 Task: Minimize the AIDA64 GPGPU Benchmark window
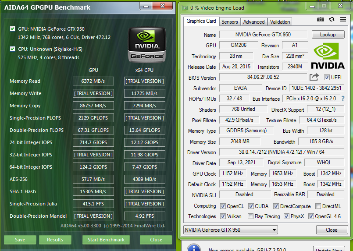click(146, 6)
